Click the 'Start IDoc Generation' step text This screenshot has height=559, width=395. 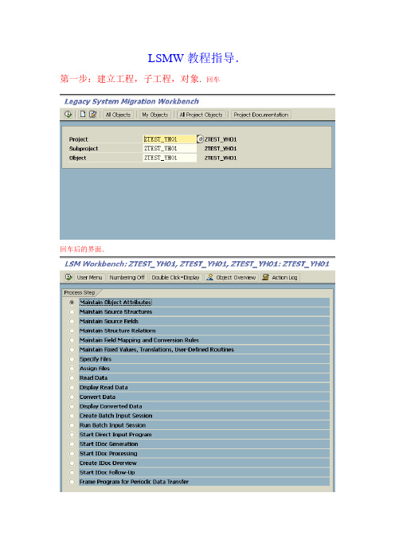(109, 444)
